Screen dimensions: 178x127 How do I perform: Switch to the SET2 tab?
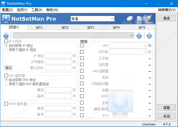pyautogui.click(x=65, y=28)
